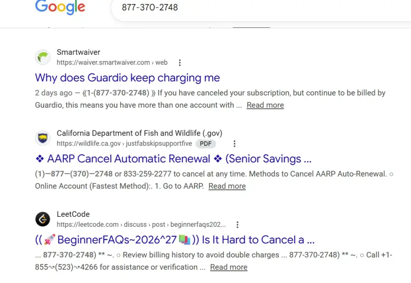Open three-dot menu for Smartwaiver result
The height and width of the screenshot is (283, 411).
(179, 63)
